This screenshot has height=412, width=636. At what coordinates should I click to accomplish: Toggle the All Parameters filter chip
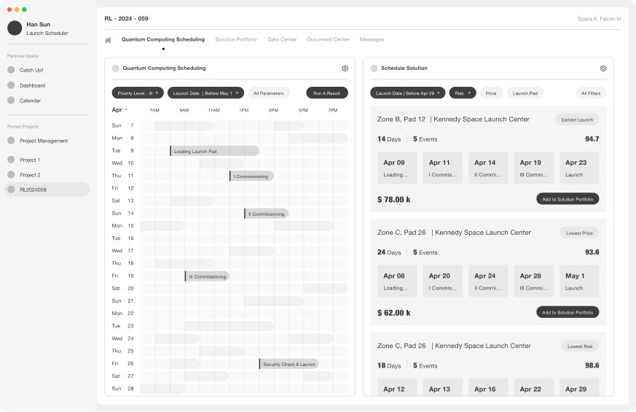(x=268, y=93)
